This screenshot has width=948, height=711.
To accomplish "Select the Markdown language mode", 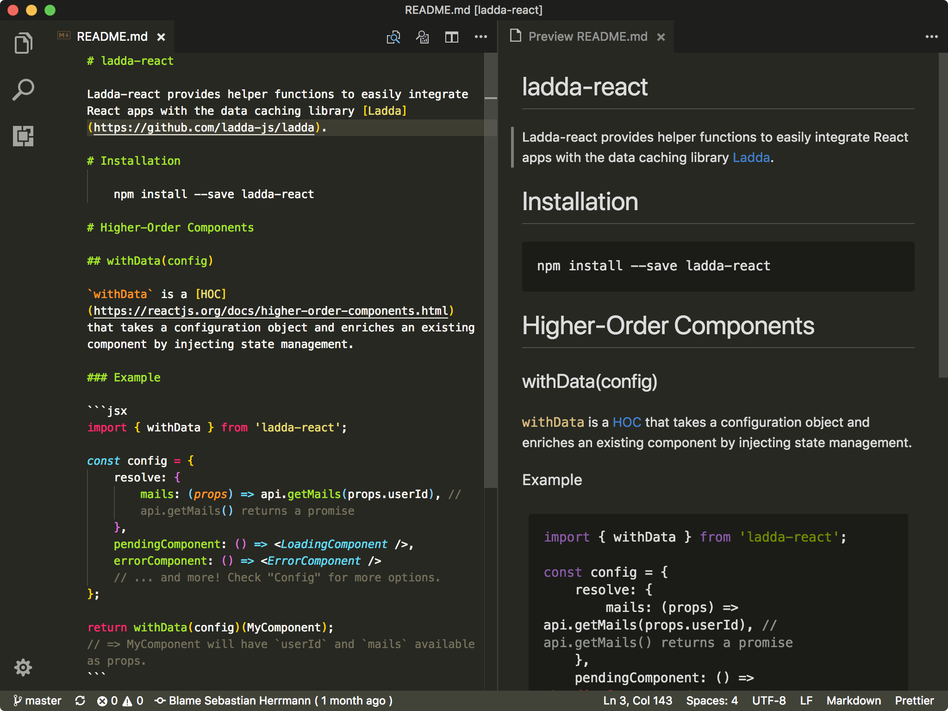I will [x=854, y=701].
